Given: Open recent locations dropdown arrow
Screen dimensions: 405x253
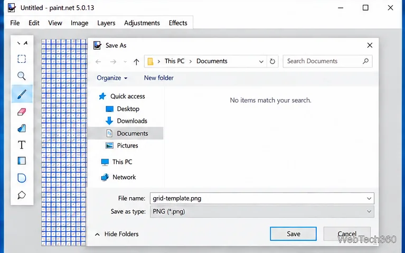Looking at the screenshot, I should [125, 62].
